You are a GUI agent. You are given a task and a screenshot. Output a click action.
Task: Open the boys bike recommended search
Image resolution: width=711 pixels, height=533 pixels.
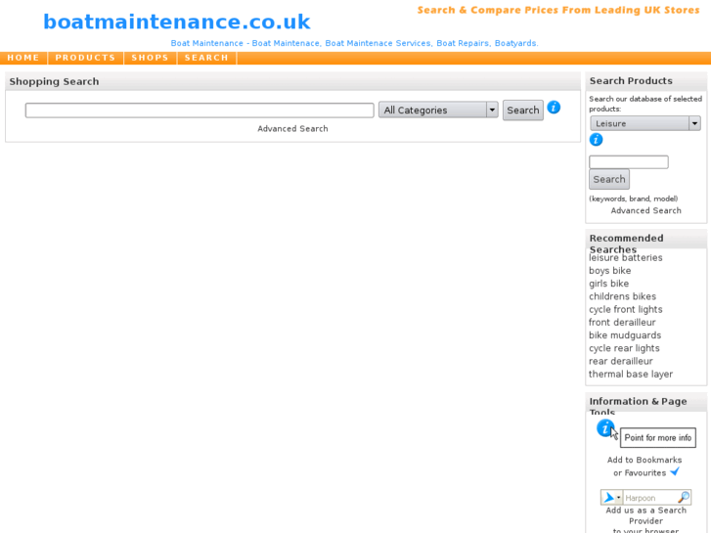point(609,270)
